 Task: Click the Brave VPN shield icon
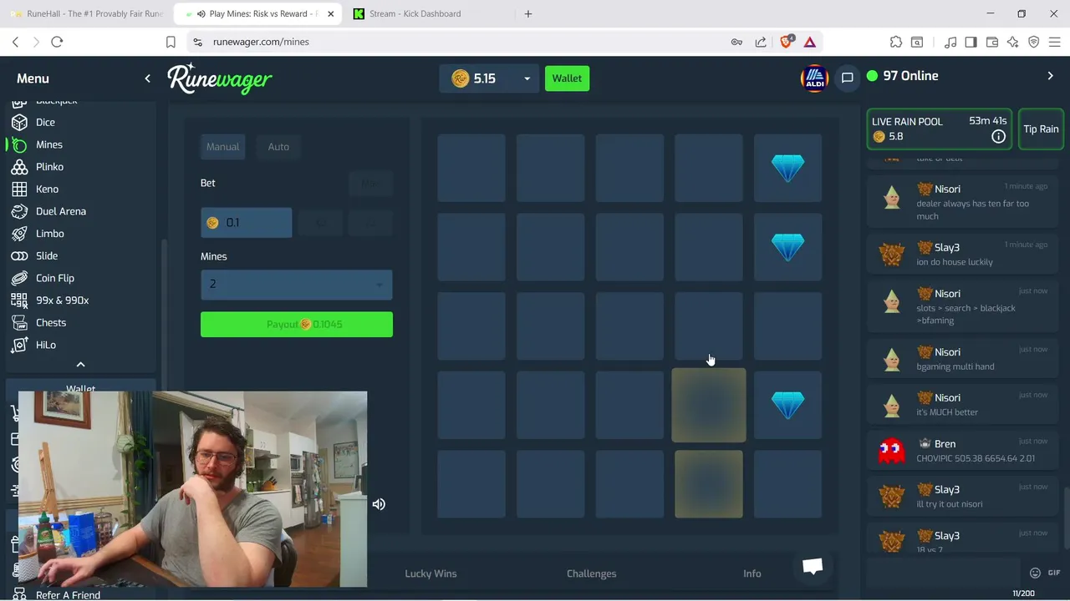1034,42
